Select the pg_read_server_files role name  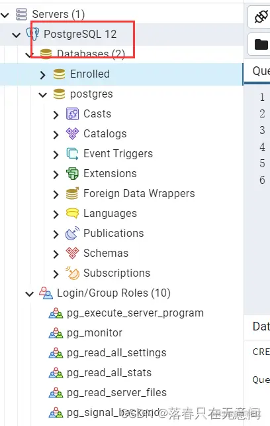(x=116, y=393)
